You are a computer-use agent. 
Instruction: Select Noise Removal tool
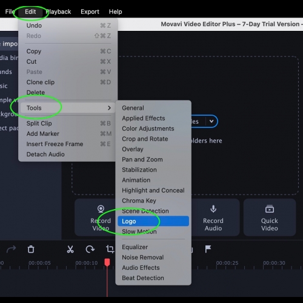[x=153, y=257]
